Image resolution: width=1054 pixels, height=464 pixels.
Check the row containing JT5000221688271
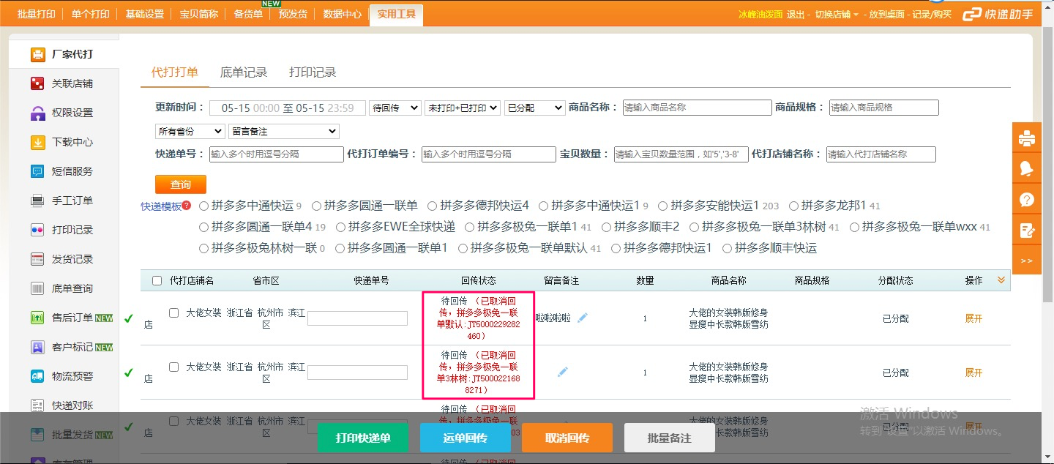click(x=173, y=367)
